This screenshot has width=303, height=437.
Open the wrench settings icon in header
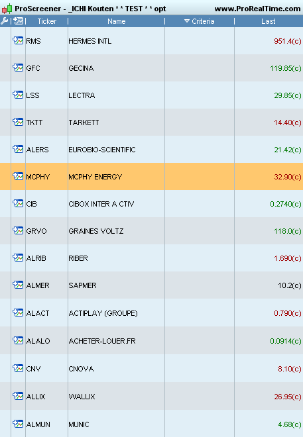click(x=5, y=21)
